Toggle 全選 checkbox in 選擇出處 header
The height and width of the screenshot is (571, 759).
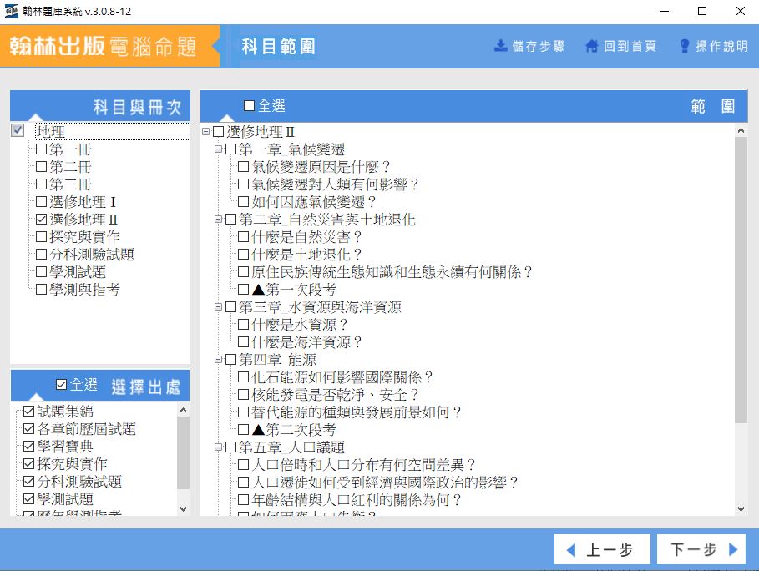click(x=62, y=385)
